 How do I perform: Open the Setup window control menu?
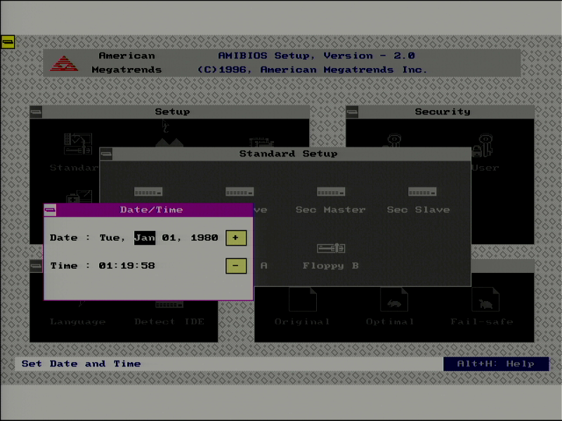(37, 112)
